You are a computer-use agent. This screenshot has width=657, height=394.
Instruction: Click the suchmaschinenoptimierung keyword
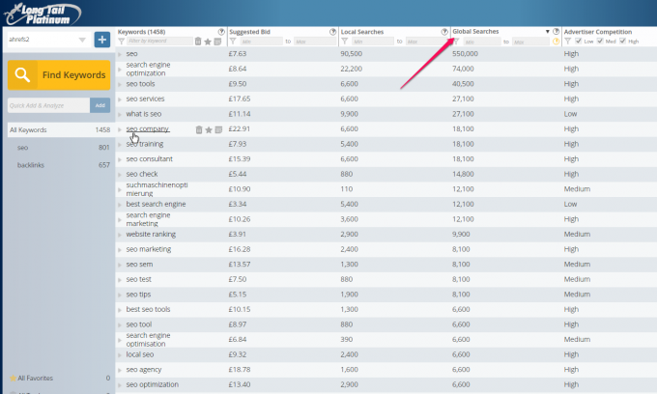tap(157, 189)
